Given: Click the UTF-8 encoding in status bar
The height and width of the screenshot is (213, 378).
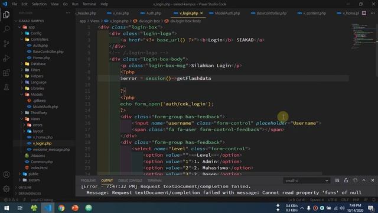Looking at the screenshot, I should pyautogui.click(x=333, y=200).
